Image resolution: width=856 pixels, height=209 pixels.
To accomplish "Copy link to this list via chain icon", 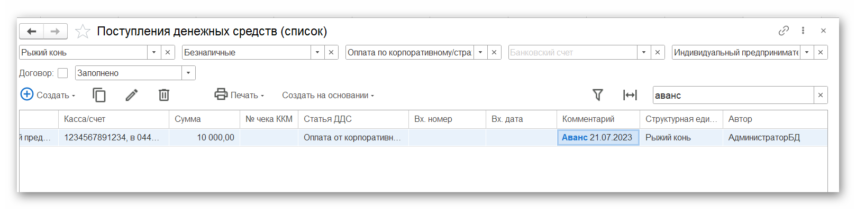I will (784, 31).
